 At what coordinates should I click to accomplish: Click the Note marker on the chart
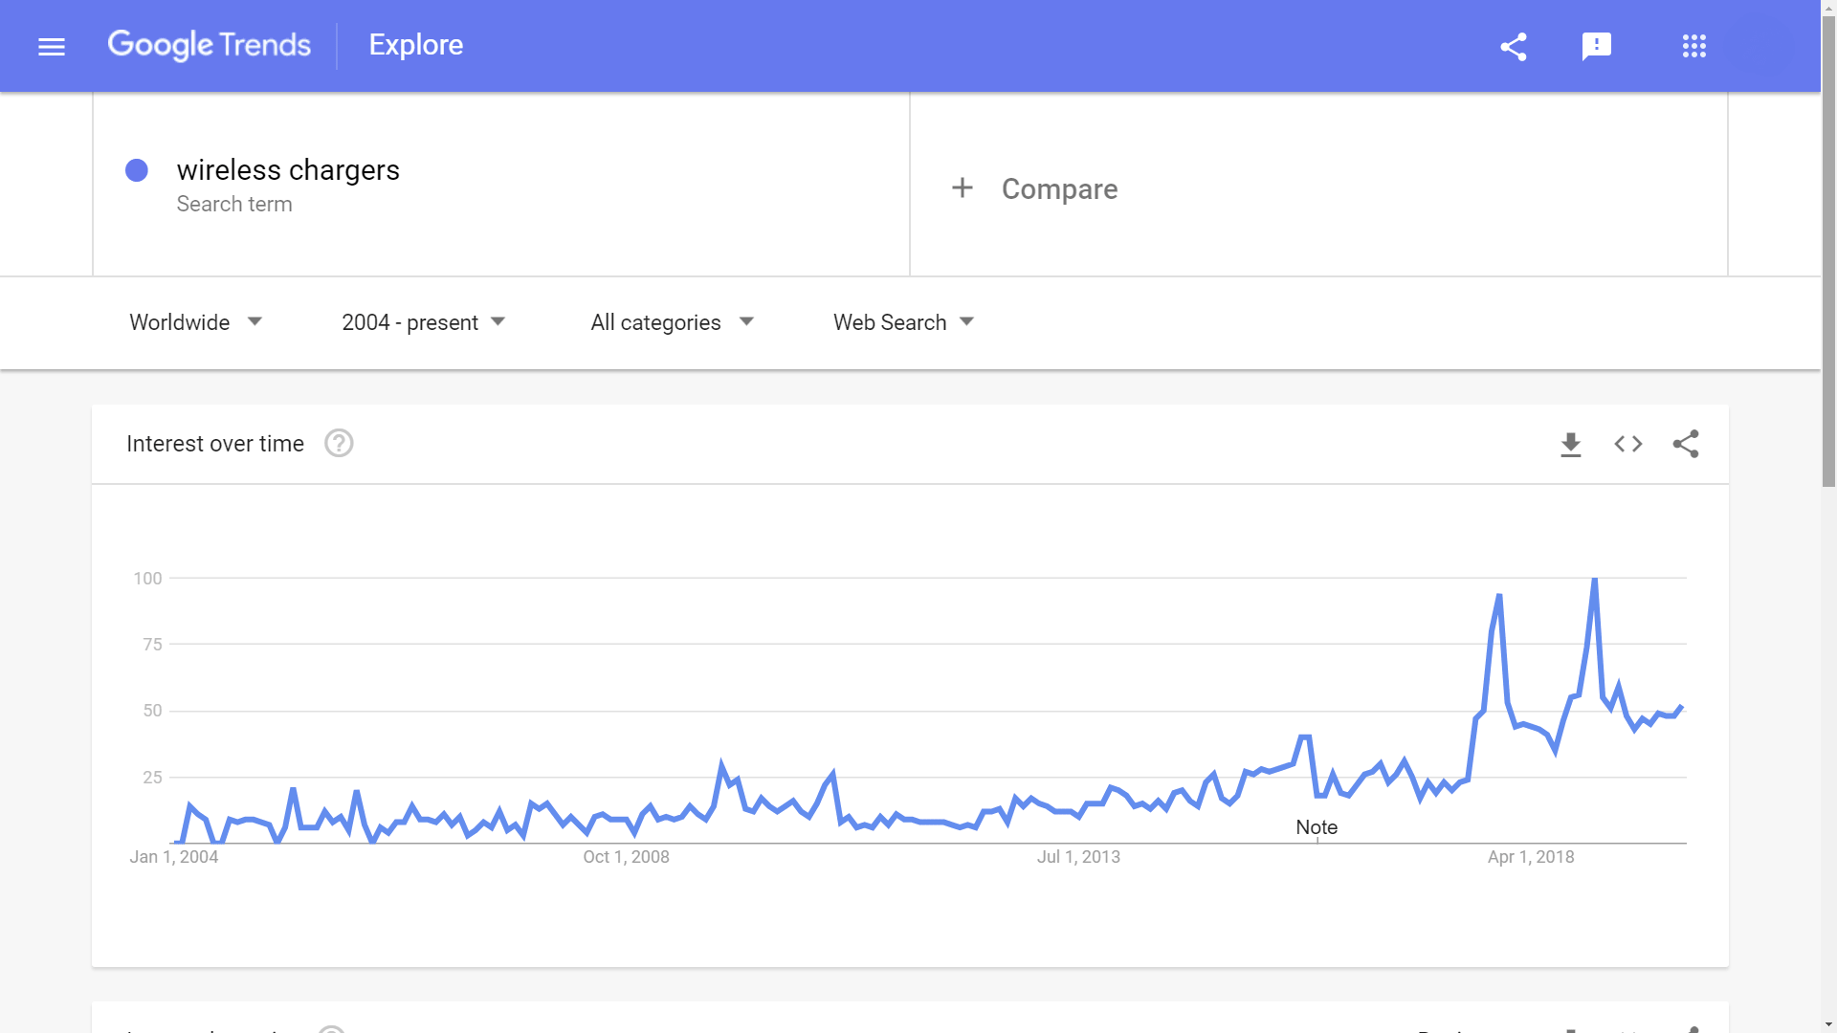[x=1317, y=827]
